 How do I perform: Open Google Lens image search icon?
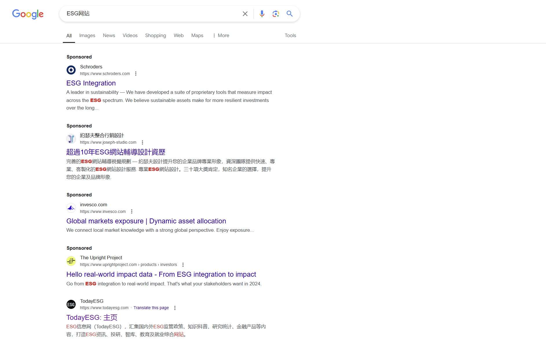coord(276,14)
